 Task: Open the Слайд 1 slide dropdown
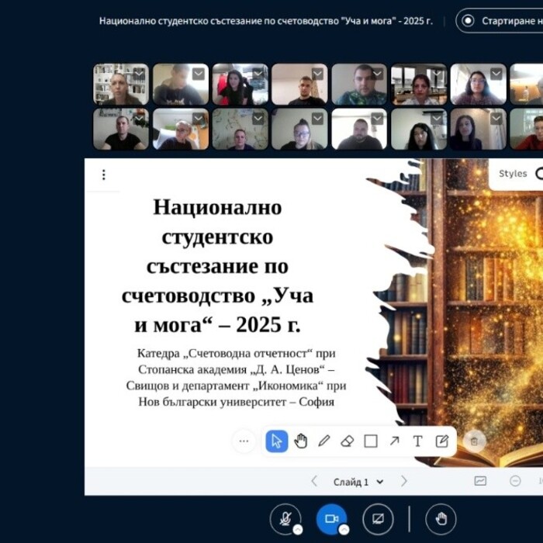358,482
